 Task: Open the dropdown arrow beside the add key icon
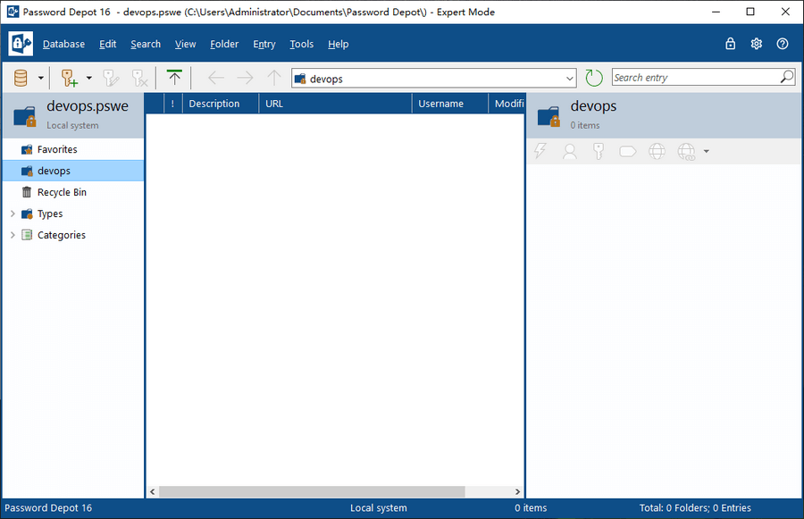tap(89, 78)
